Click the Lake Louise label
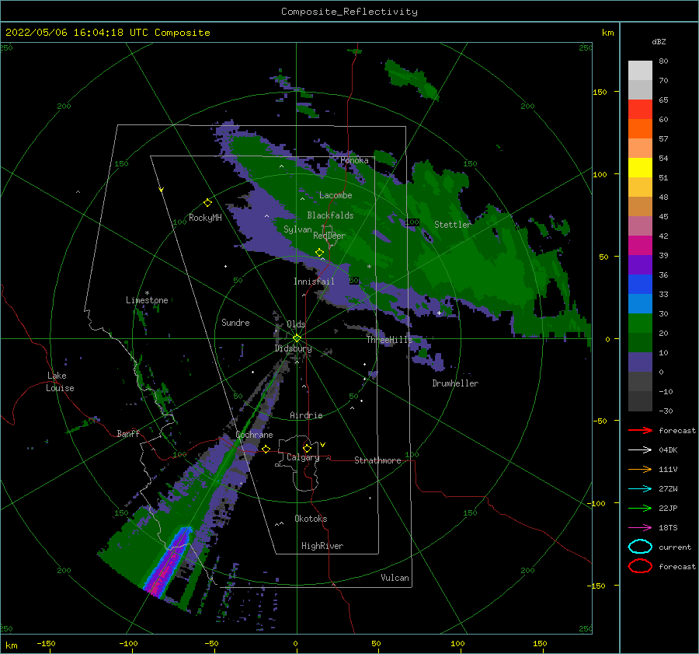This screenshot has width=699, height=654. pyautogui.click(x=60, y=382)
